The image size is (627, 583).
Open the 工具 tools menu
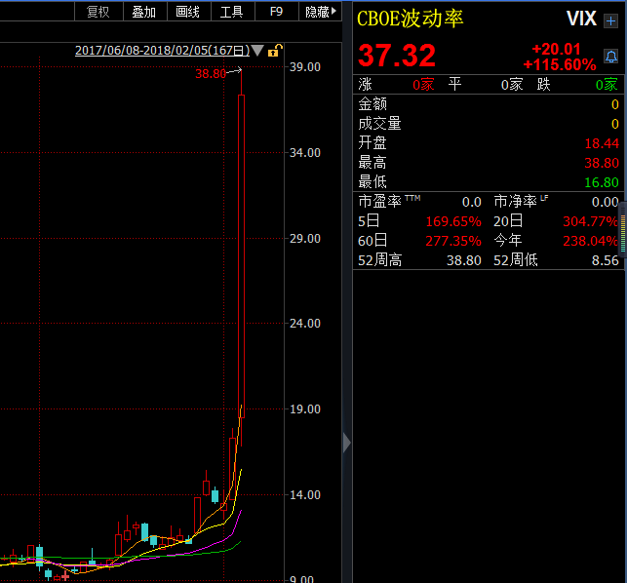pyautogui.click(x=231, y=12)
